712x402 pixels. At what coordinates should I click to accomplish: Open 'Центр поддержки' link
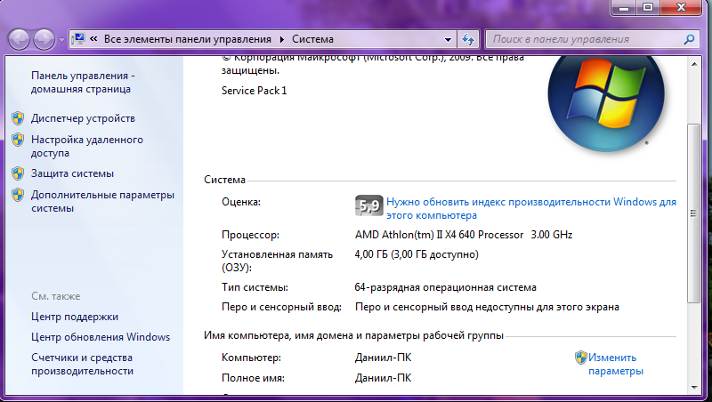click(75, 317)
